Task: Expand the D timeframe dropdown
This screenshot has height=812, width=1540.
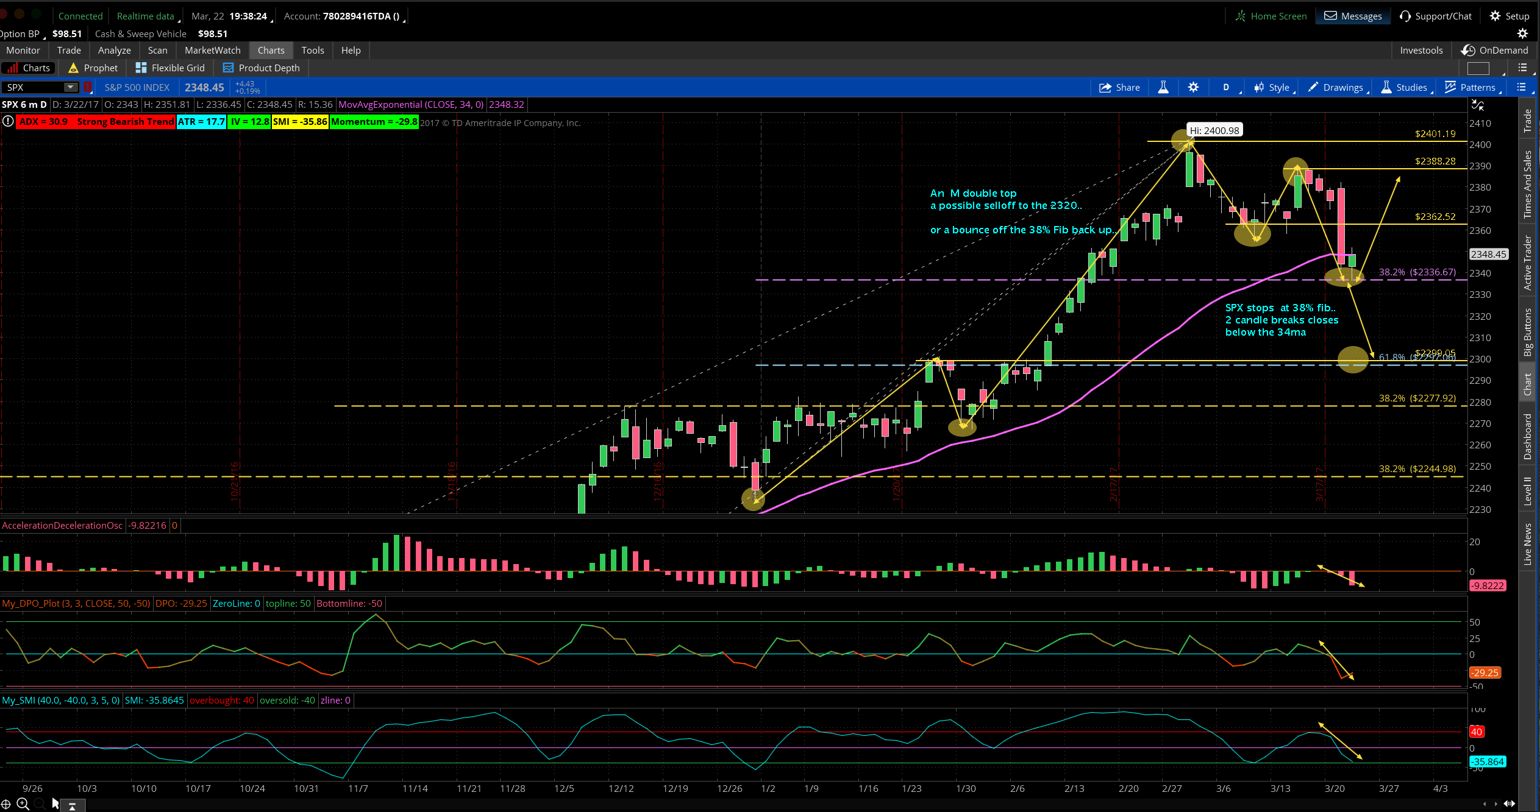Action: 1227,88
